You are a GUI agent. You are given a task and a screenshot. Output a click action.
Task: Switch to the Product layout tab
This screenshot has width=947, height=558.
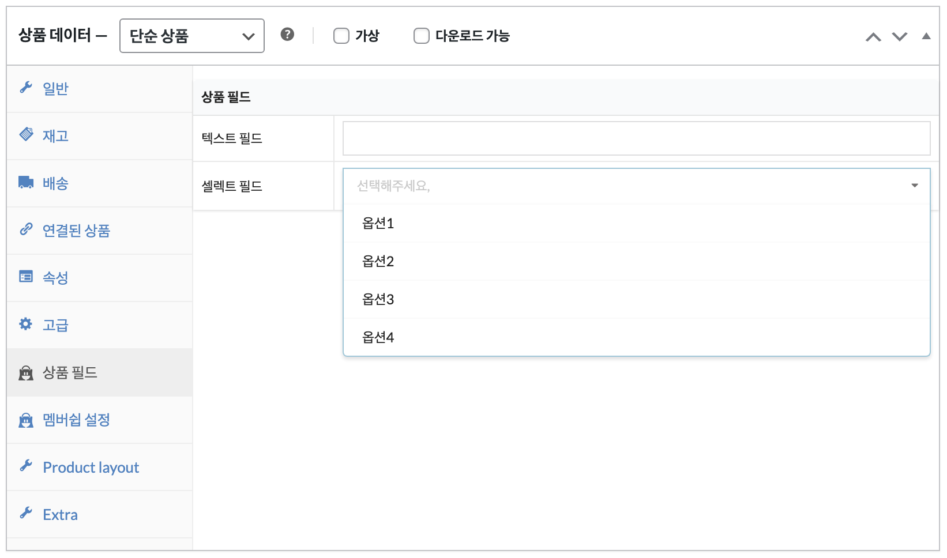coord(91,467)
